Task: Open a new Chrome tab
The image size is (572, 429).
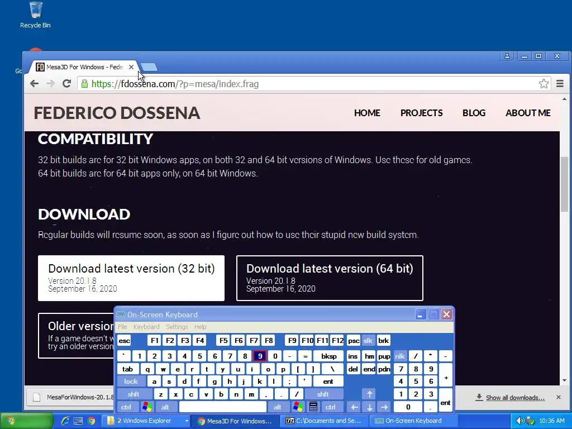Action: click(149, 67)
